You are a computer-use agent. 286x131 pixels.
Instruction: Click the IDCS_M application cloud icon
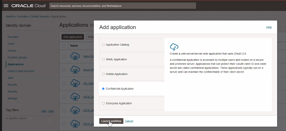[x=75, y=111]
